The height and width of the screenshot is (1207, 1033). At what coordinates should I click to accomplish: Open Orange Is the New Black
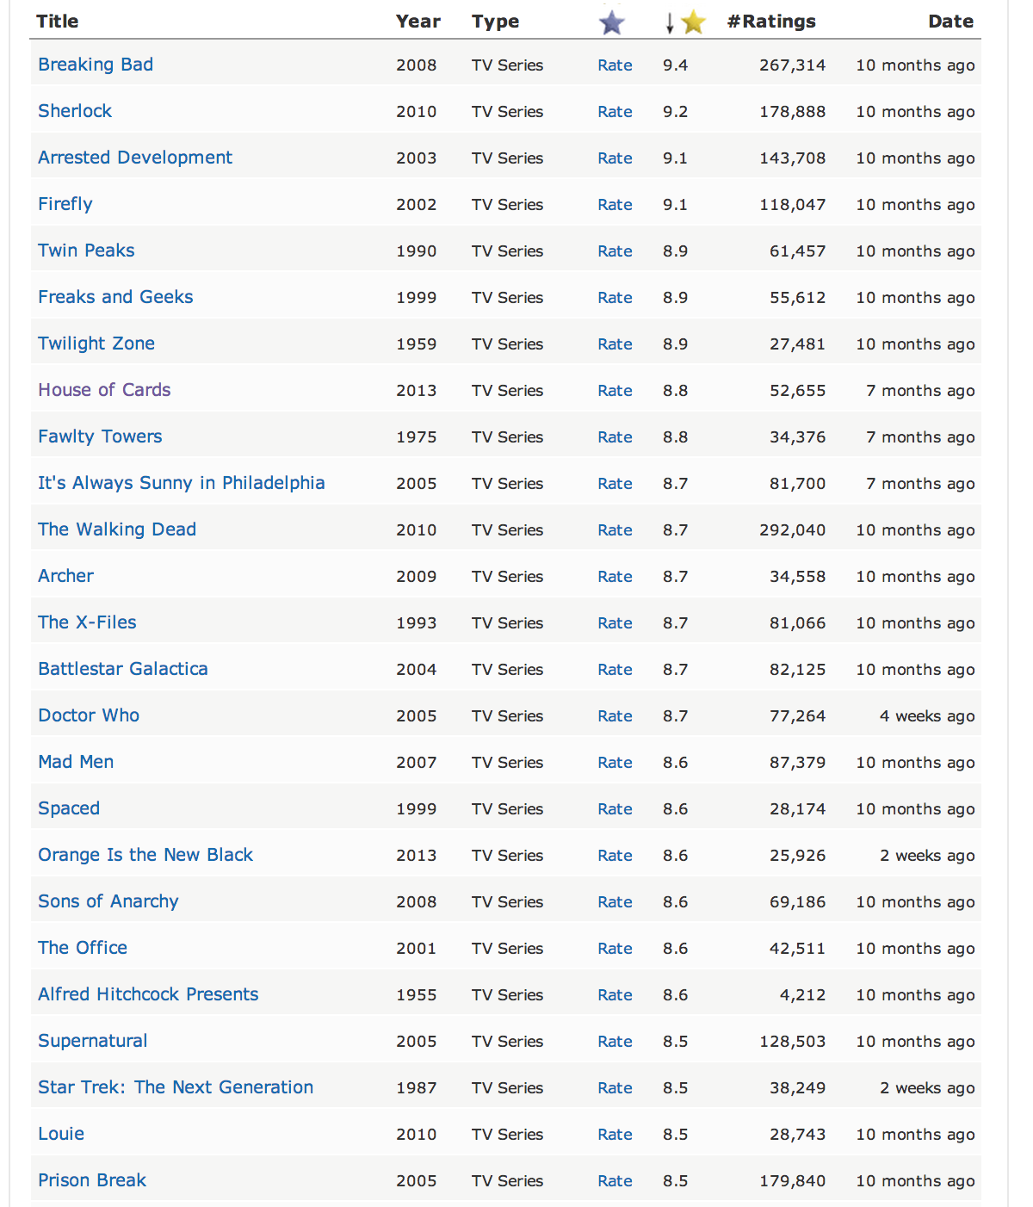(x=145, y=855)
